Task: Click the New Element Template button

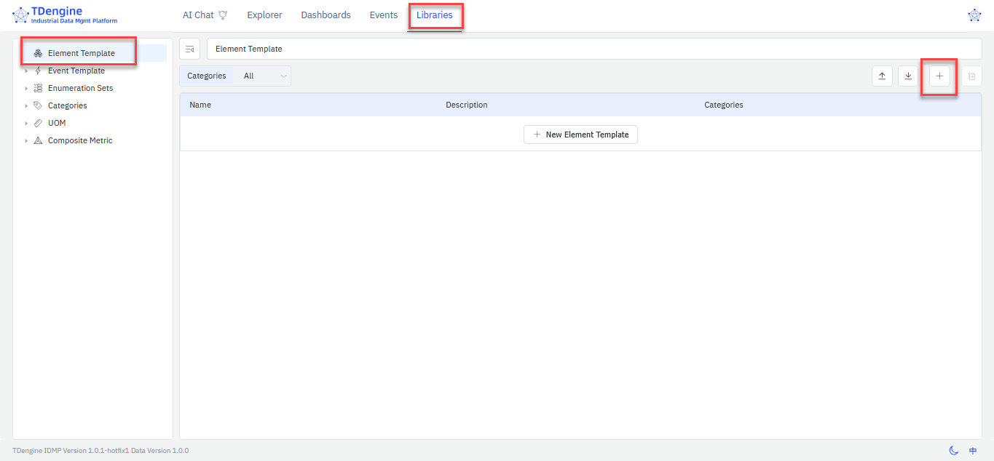Action: tap(580, 135)
